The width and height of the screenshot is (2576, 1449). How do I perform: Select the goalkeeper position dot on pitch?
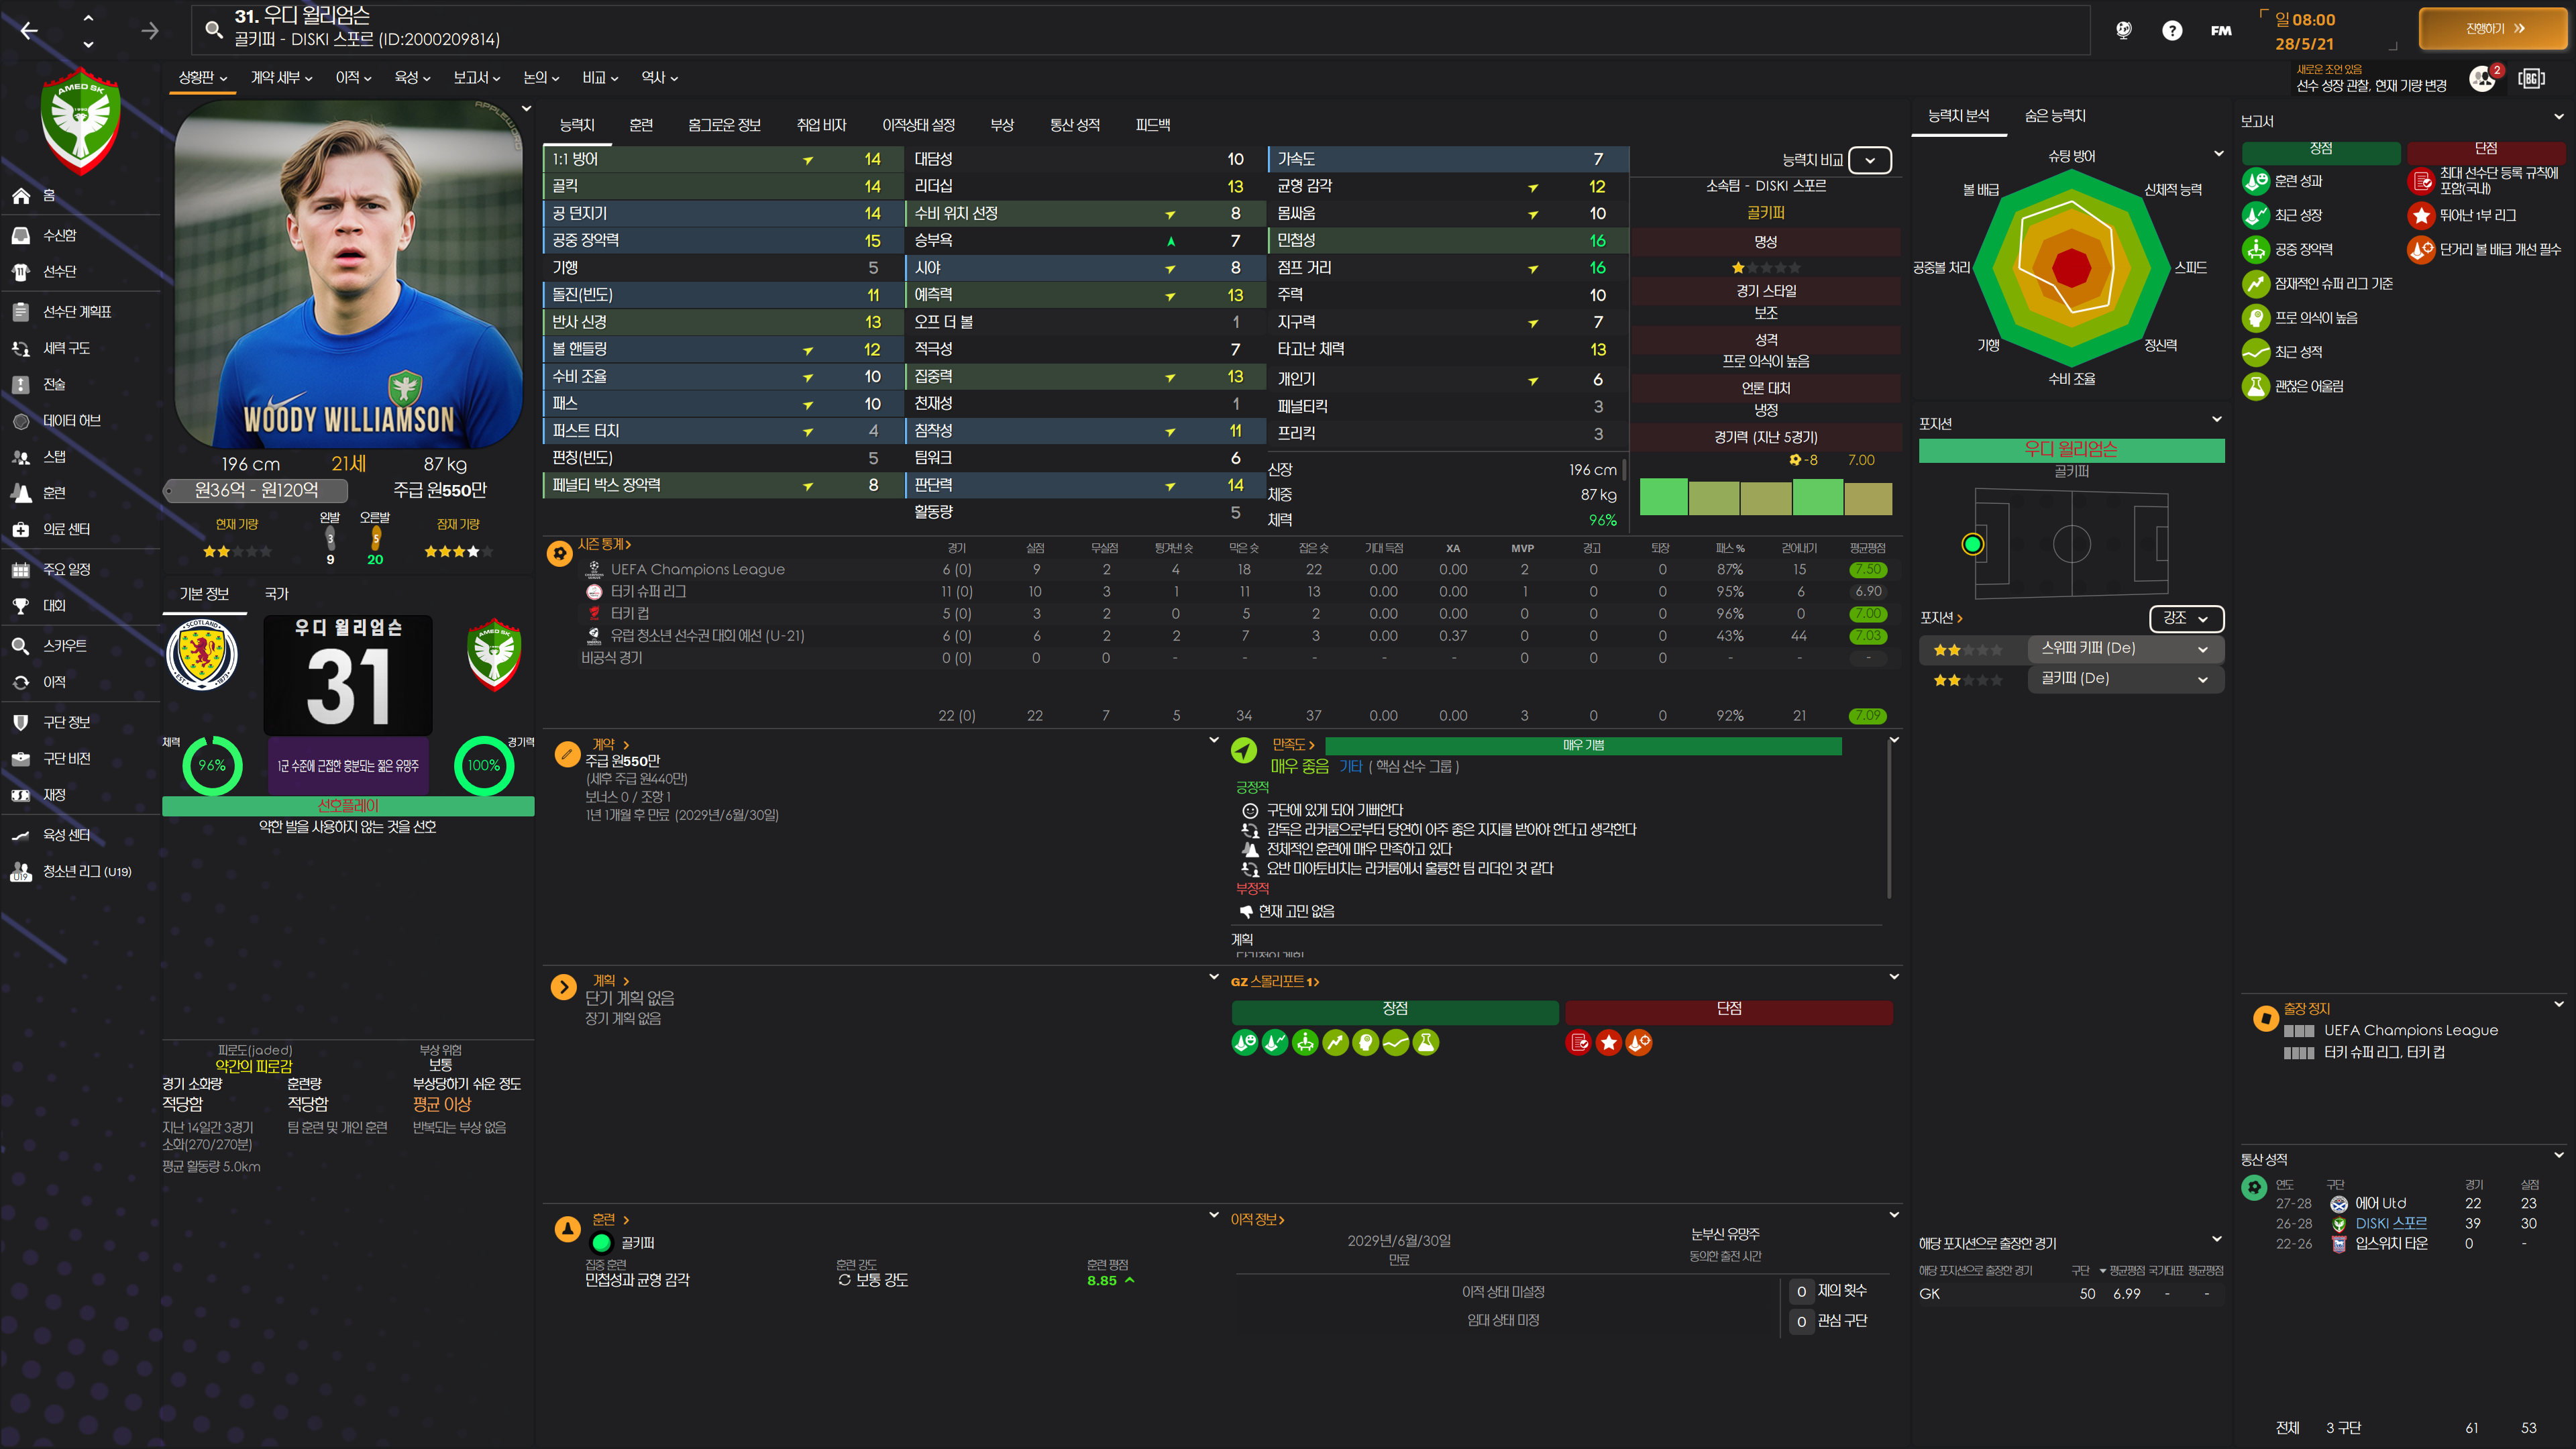pyautogui.click(x=1972, y=544)
